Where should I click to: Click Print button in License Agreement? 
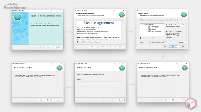(x=92, y=47)
